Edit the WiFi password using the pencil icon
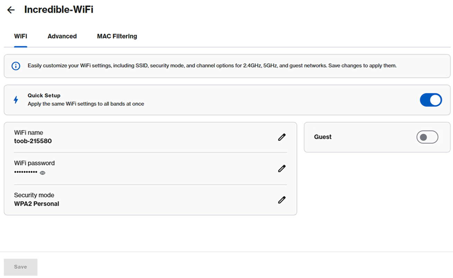 282,168
